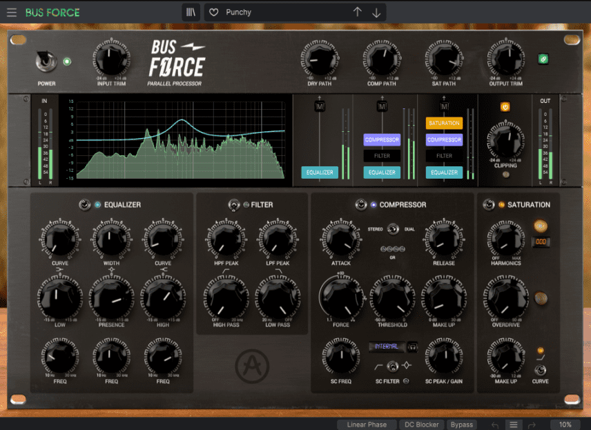Click the Clipping knob
Screen dimensions: 591x430
pyautogui.click(x=505, y=140)
